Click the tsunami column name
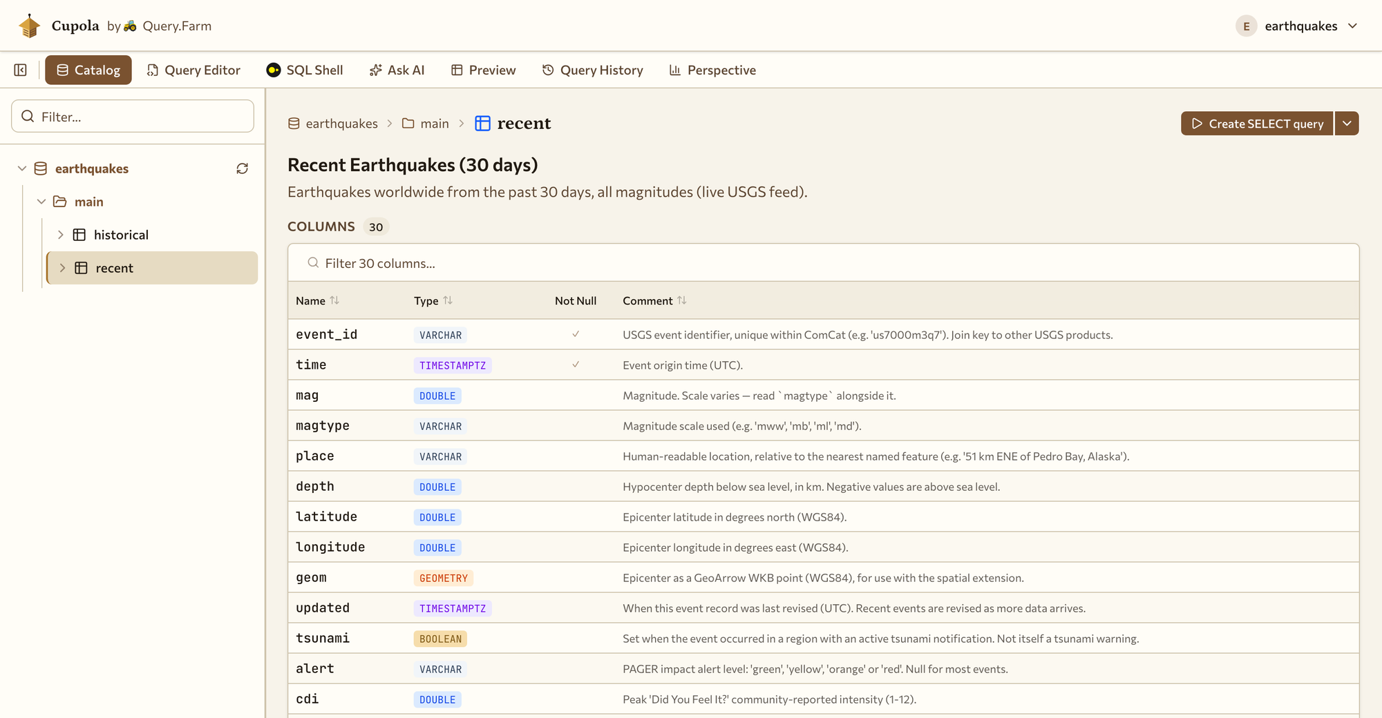 [x=323, y=639]
